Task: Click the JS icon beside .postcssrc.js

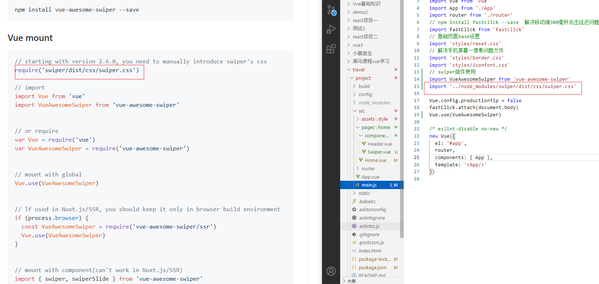Action: [354, 242]
